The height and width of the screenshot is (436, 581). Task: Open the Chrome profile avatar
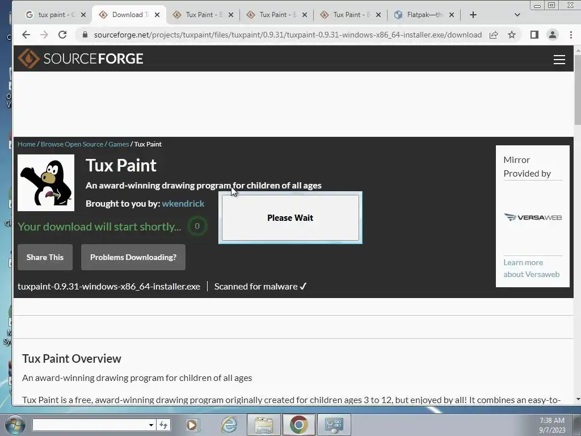[x=553, y=35]
